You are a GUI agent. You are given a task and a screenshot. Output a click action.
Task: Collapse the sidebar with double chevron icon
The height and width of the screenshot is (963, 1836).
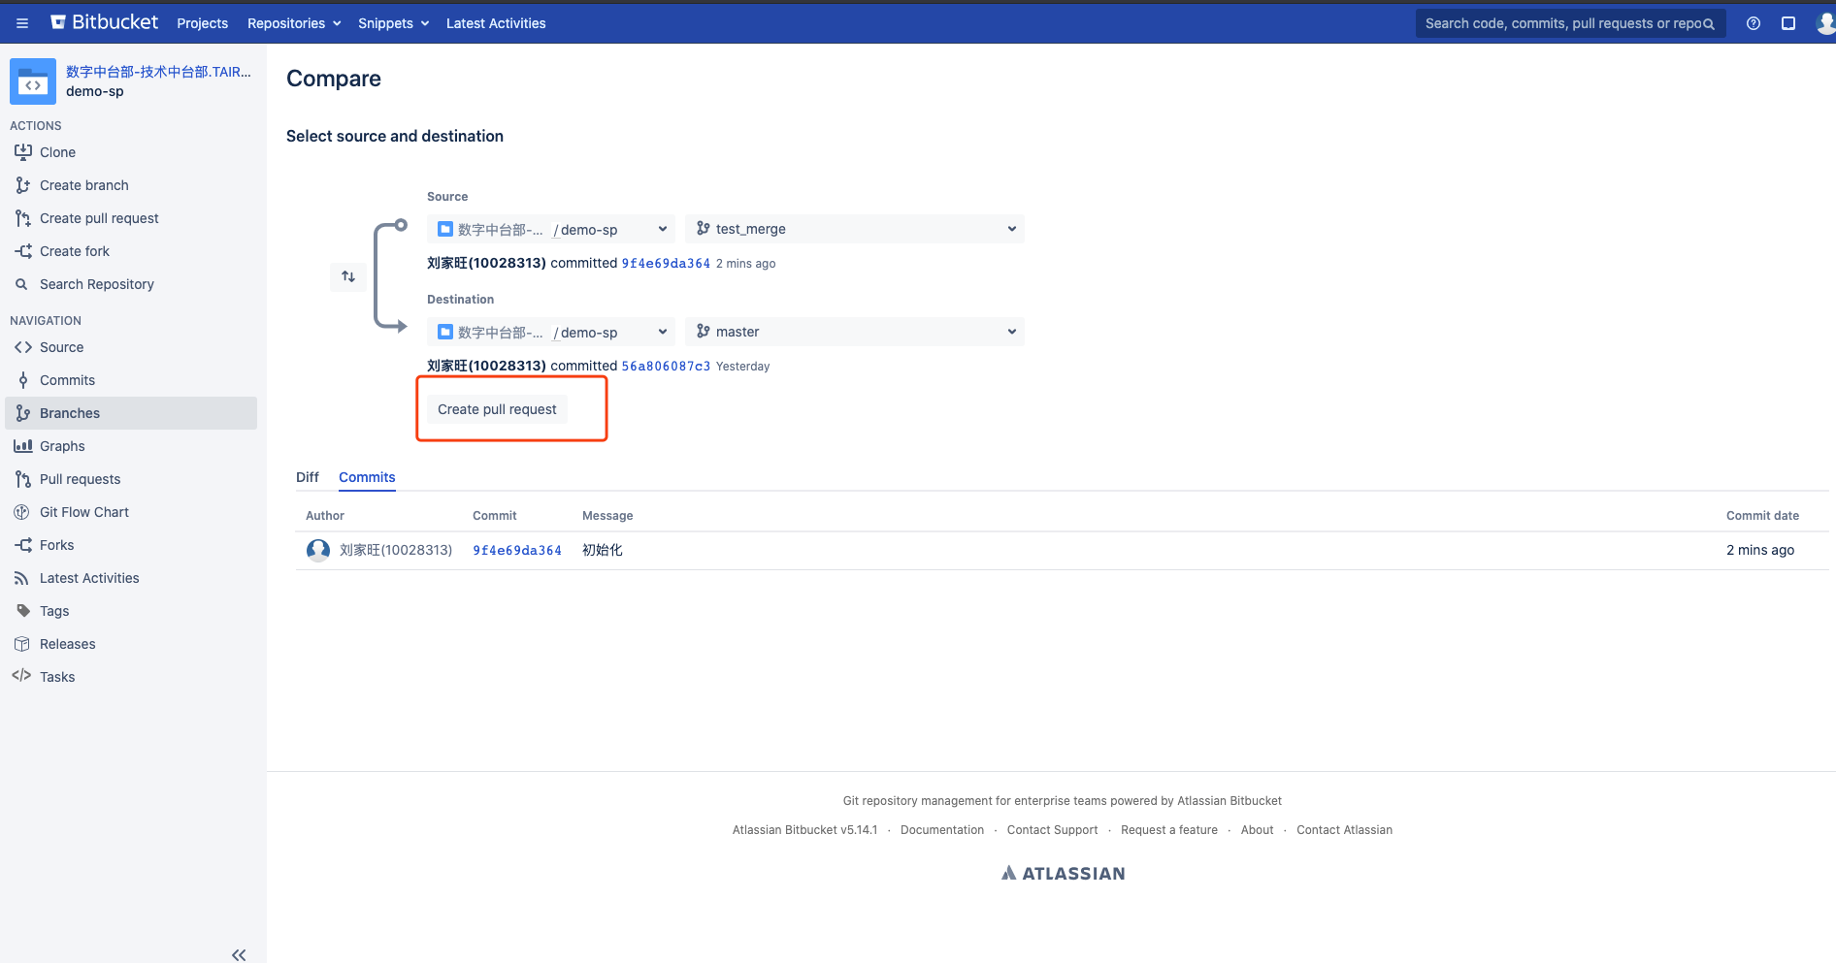(239, 954)
